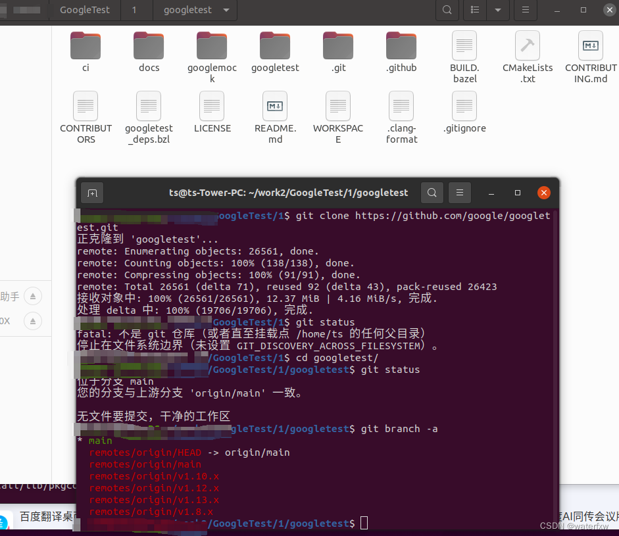This screenshot has width=619, height=536.
Task: Open view options dropdown arrow in file manager
Action: pyautogui.click(x=498, y=10)
